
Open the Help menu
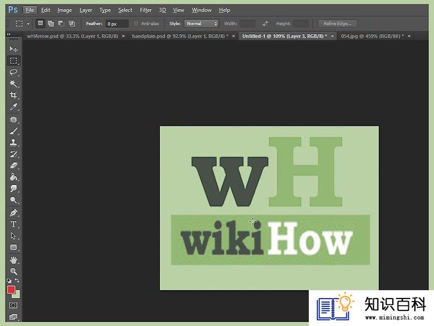(225, 10)
